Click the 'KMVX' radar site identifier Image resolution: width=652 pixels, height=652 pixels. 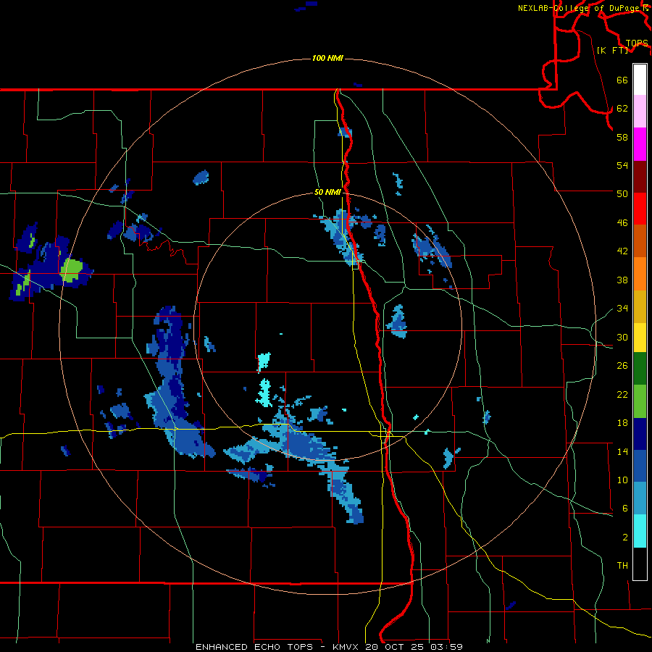pos(347,647)
